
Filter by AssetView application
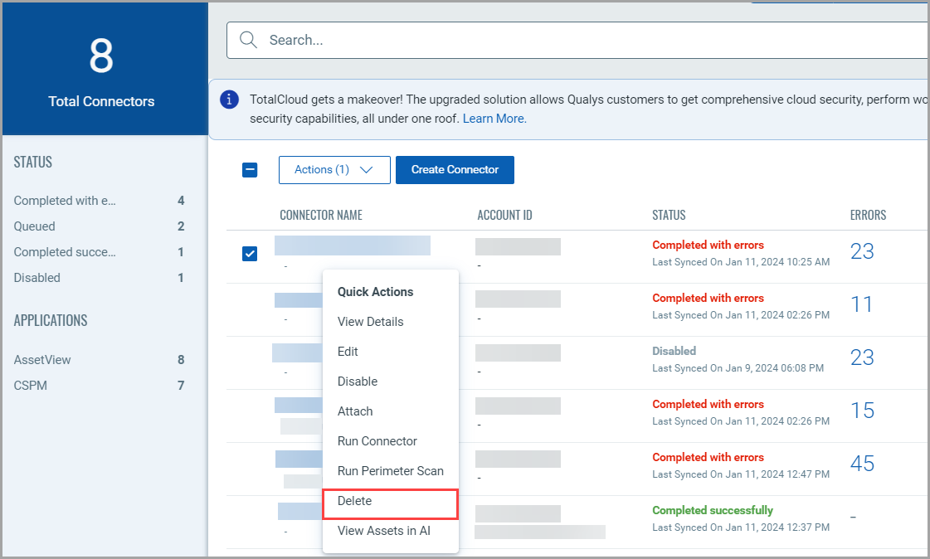tap(42, 360)
